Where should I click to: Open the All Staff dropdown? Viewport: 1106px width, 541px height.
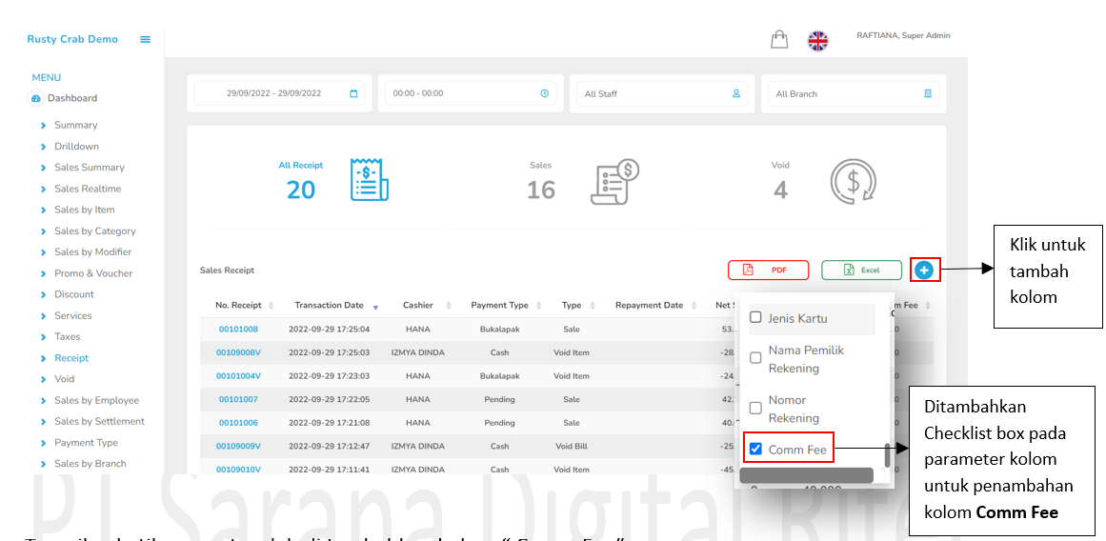[661, 94]
